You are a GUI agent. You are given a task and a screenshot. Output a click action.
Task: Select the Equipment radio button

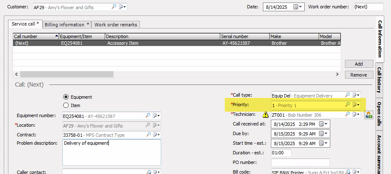click(66, 97)
